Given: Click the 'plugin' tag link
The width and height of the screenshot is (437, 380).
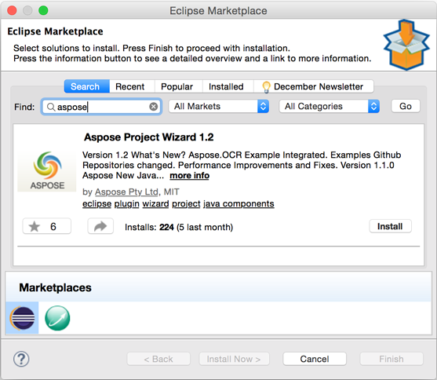Looking at the screenshot, I should pyautogui.click(x=127, y=204).
